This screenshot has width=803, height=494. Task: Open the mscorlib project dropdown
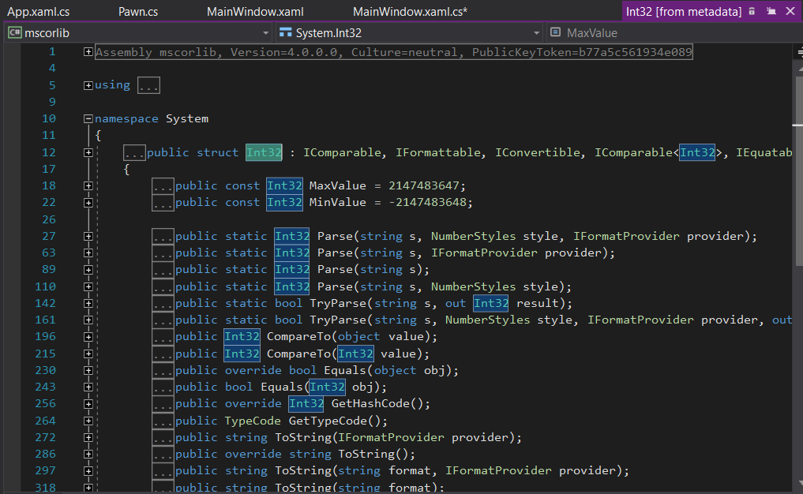266,33
